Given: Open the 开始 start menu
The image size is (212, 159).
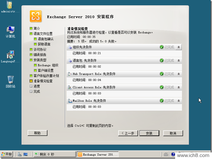Looking at the screenshot, I should pos(7,154).
